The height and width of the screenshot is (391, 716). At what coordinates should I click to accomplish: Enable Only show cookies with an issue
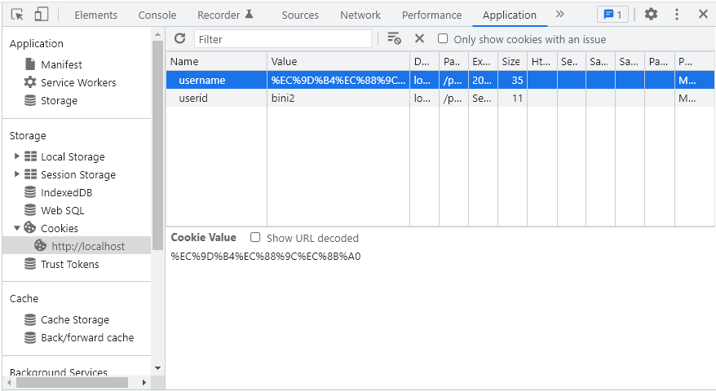pyautogui.click(x=443, y=38)
